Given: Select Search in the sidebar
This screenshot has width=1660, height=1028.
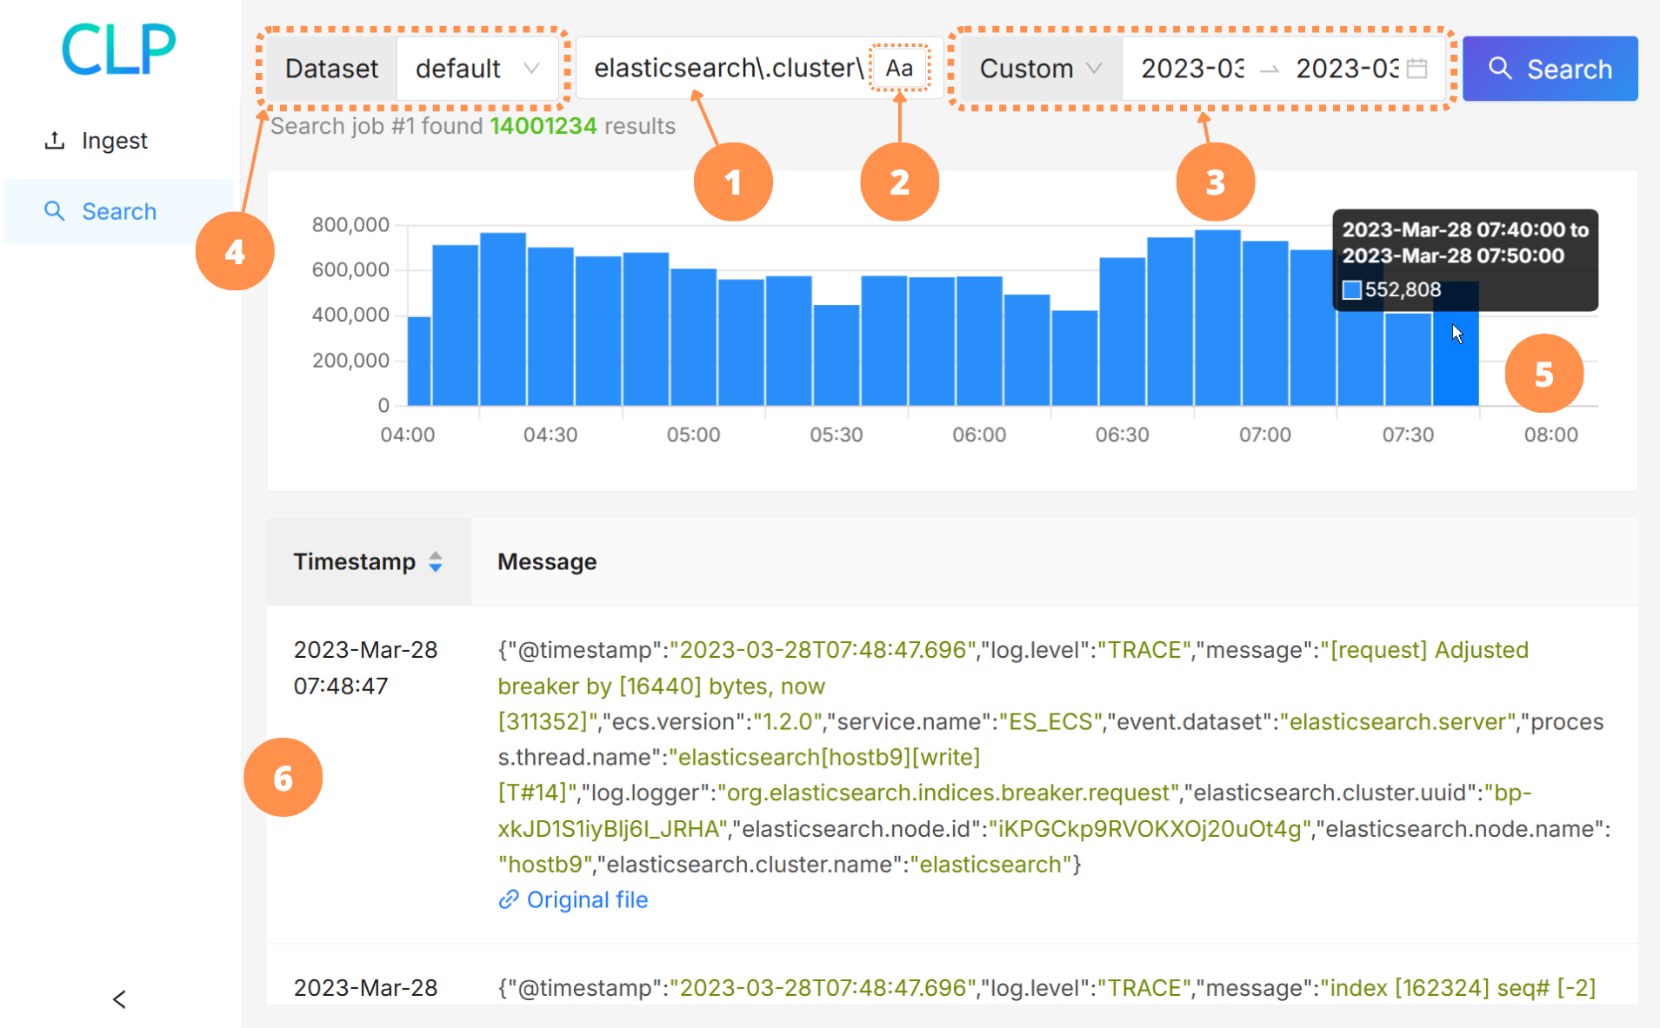Looking at the screenshot, I should point(118,210).
